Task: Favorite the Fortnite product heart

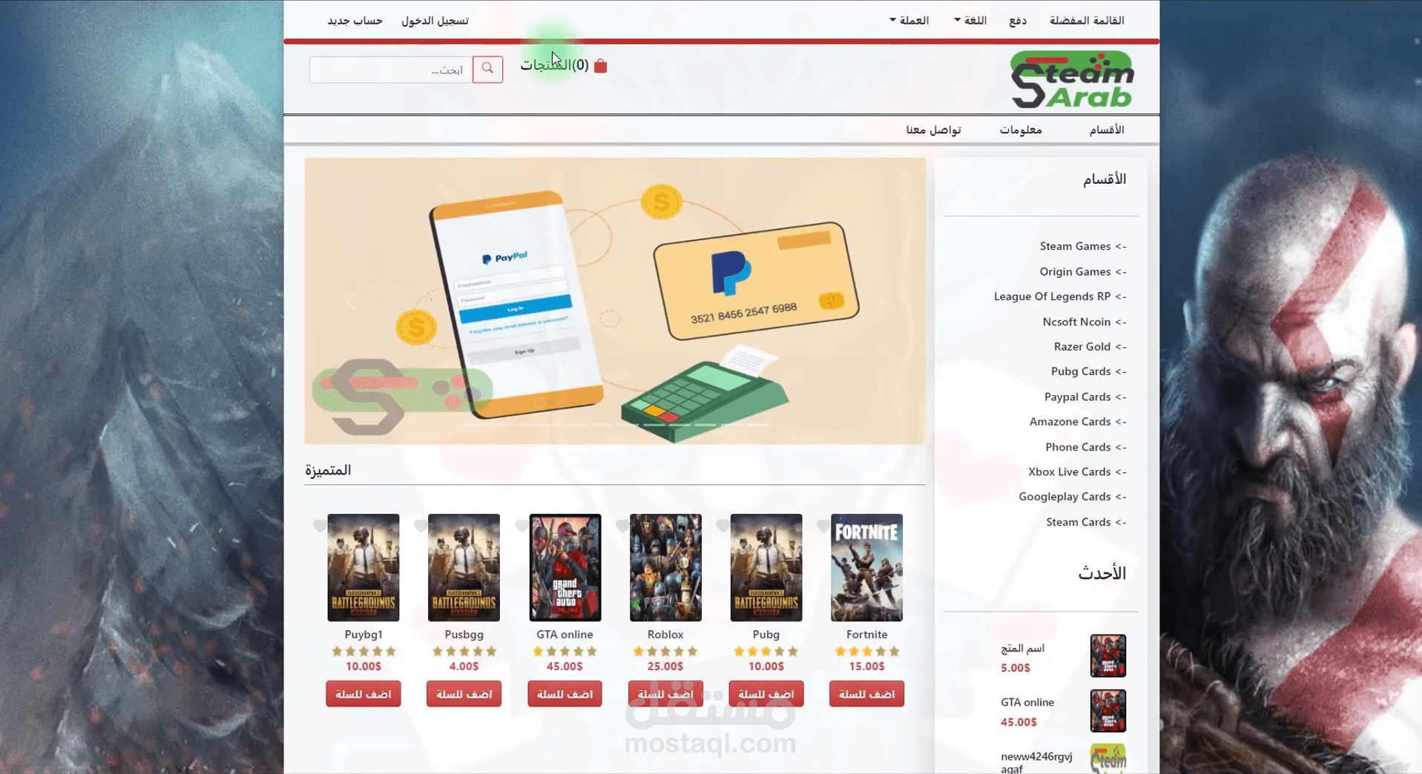Action: pyautogui.click(x=823, y=526)
